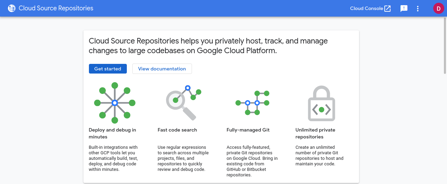The image size is (447, 184).
Task: Open View documentation
Action: point(162,69)
